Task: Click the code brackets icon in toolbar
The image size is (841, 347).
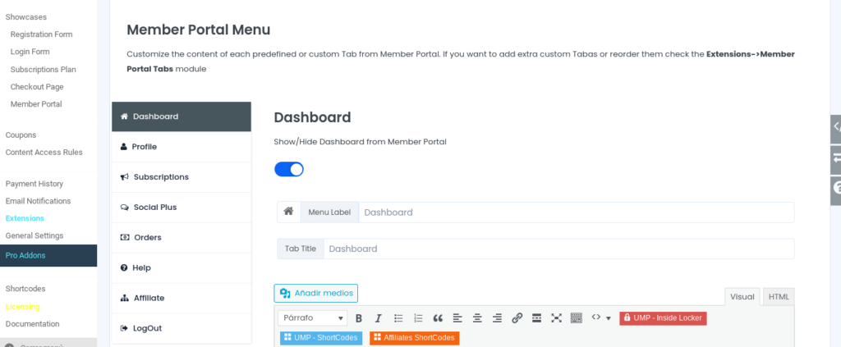Action: 596,317
